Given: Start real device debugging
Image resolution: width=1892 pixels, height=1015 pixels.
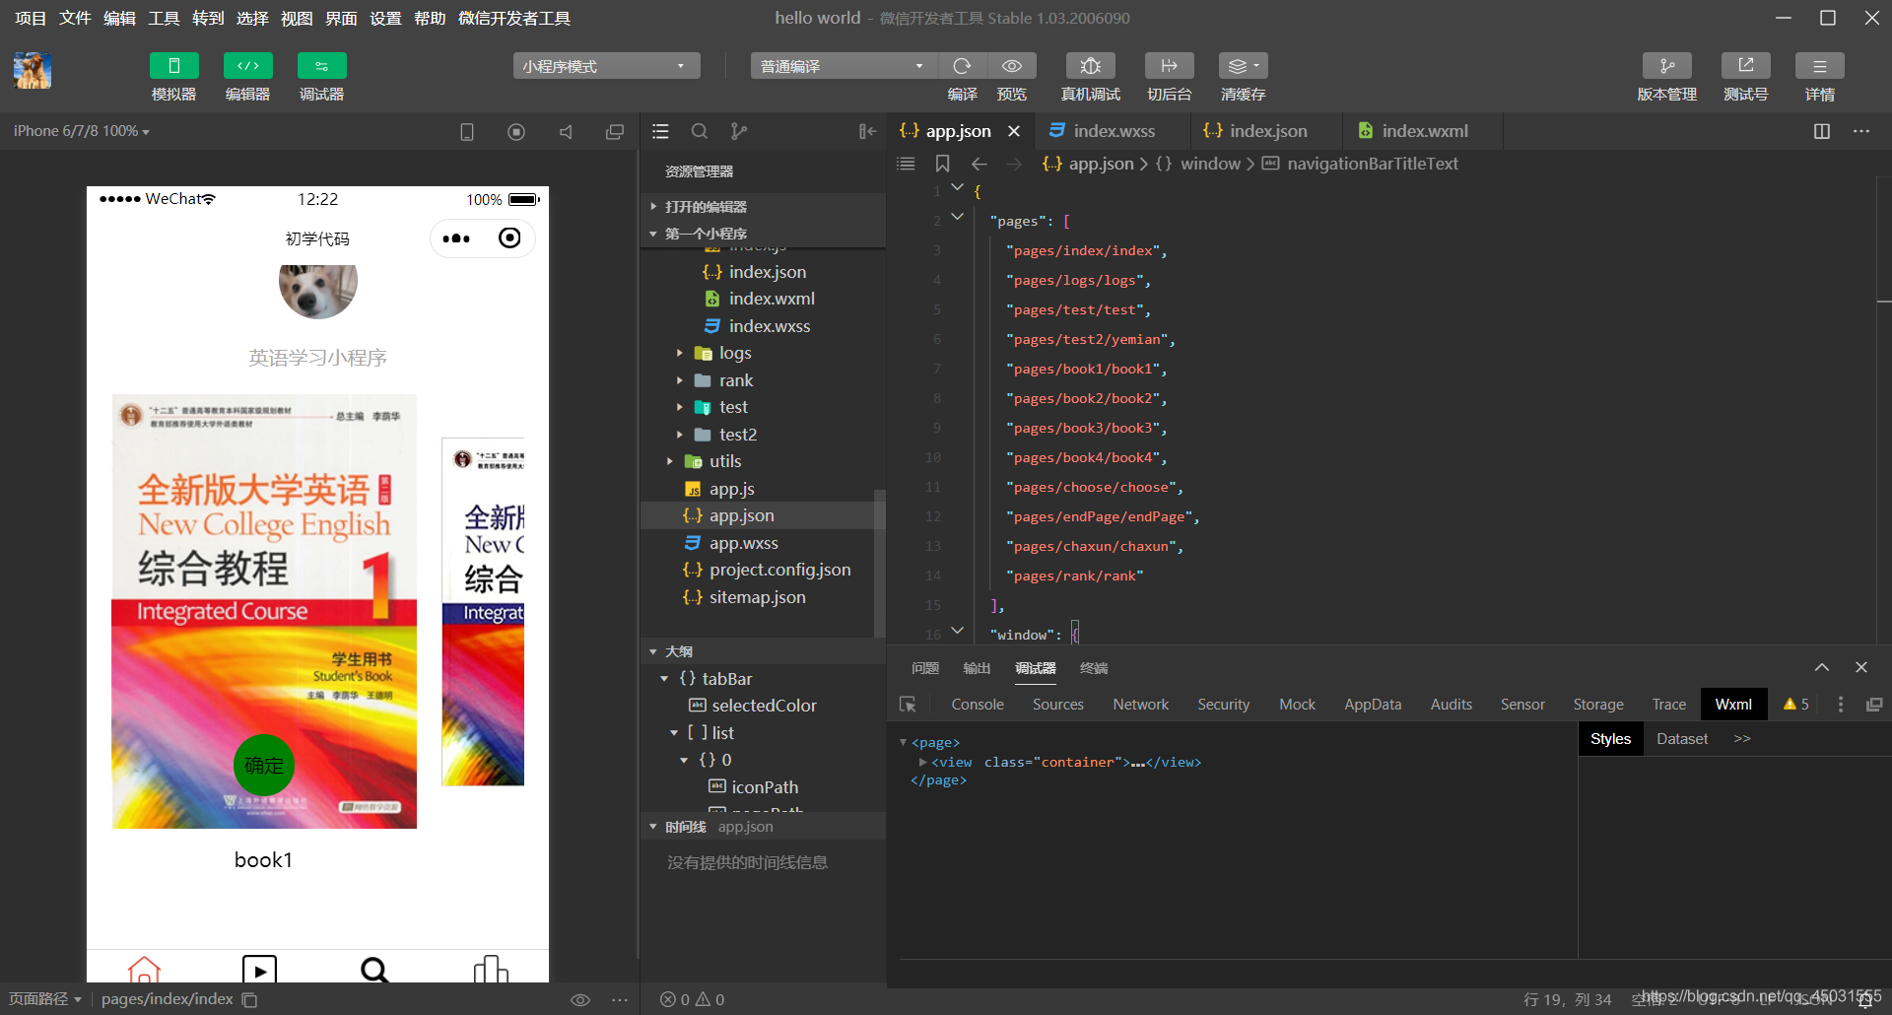Looking at the screenshot, I should pos(1091,66).
